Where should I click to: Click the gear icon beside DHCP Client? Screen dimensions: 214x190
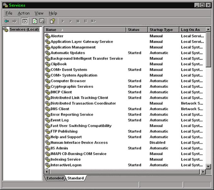click(x=48, y=92)
